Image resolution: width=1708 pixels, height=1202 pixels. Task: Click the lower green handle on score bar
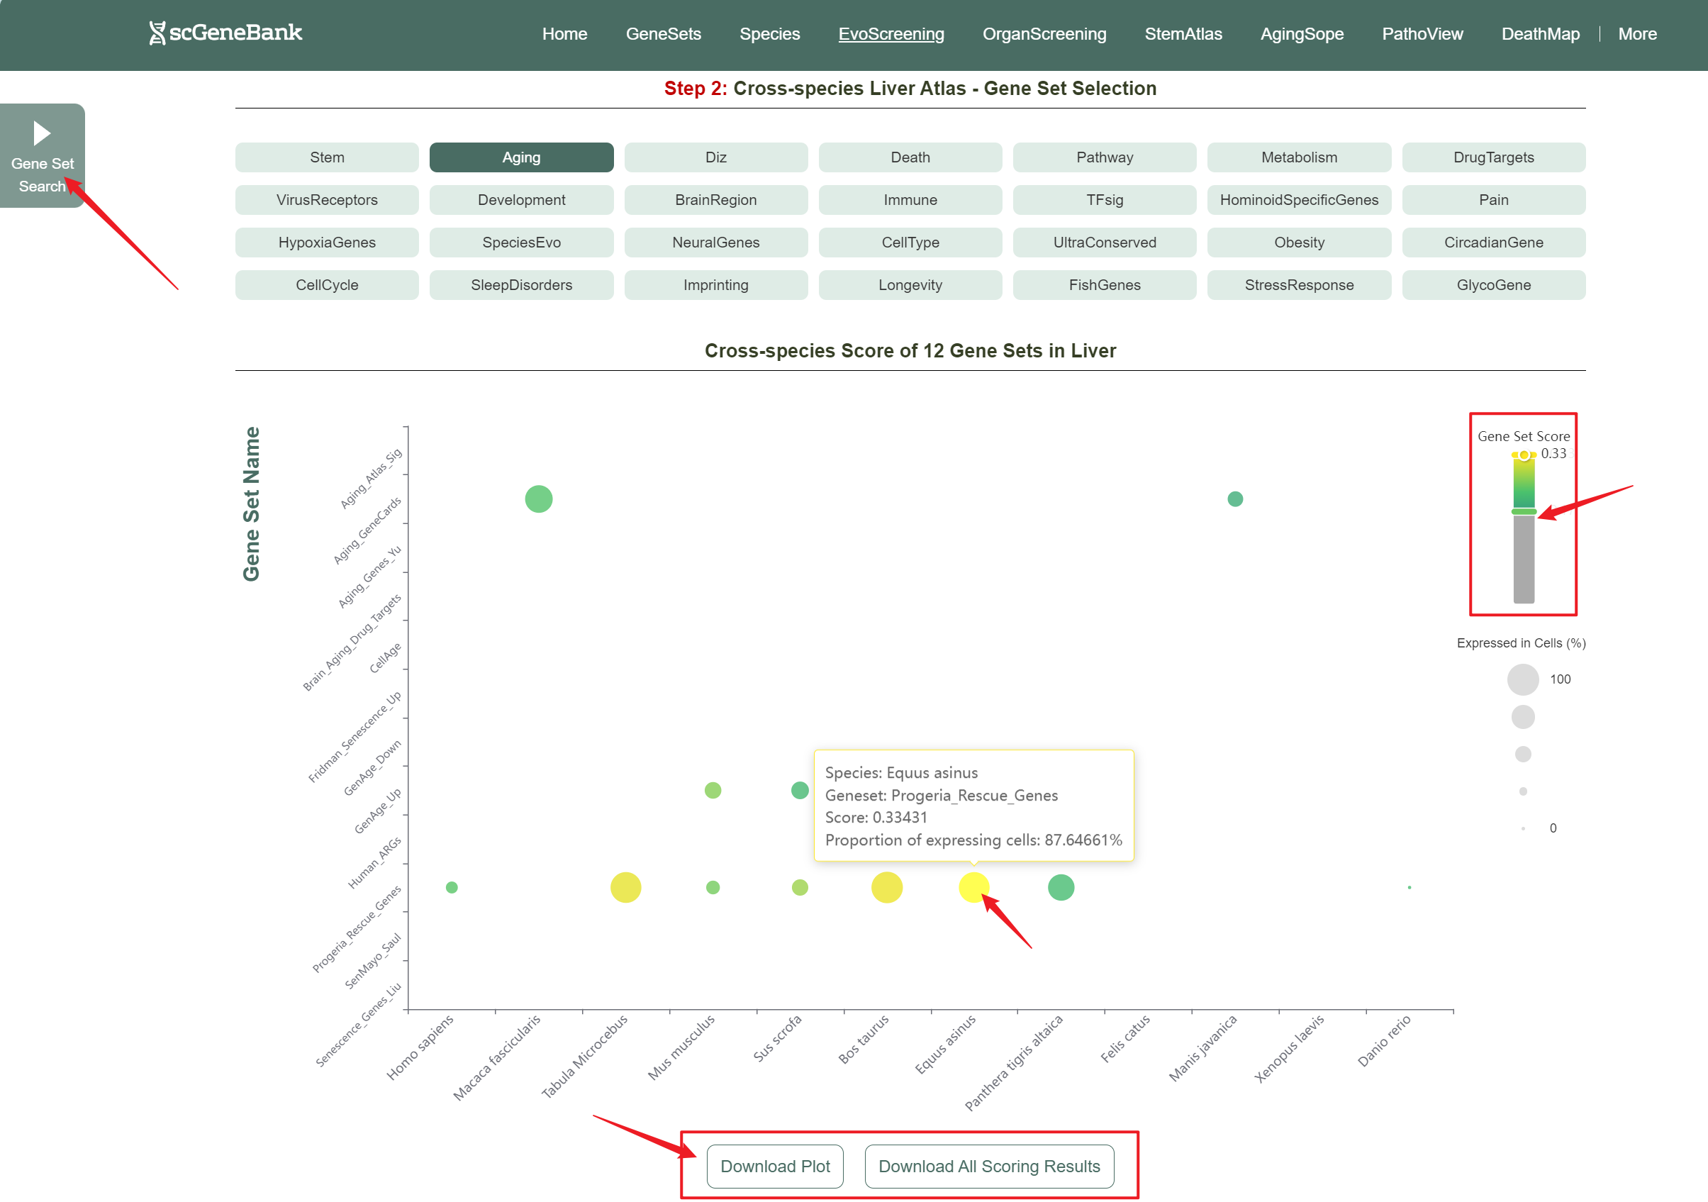click(1524, 512)
